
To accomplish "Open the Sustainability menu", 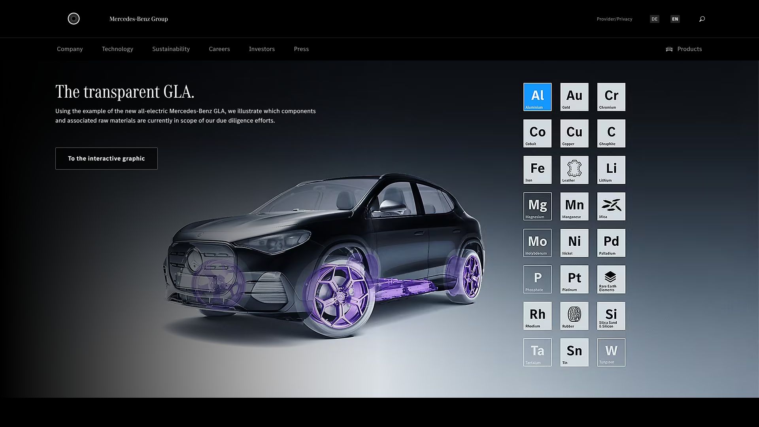I will click(x=171, y=49).
